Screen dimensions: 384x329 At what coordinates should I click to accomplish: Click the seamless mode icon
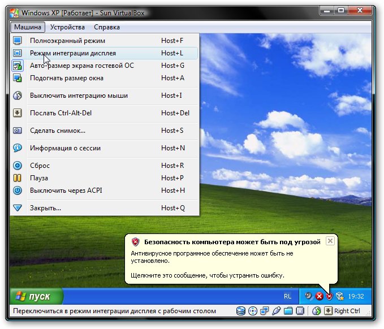pos(17,53)
